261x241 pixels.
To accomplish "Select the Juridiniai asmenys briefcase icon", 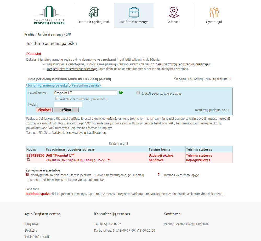I will coord(134,12).
